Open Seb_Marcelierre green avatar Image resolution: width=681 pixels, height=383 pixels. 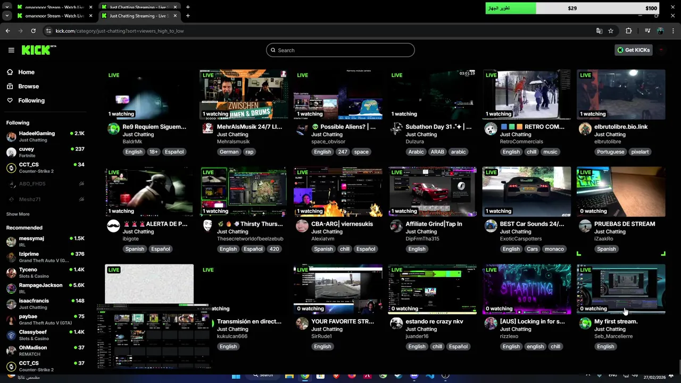pos(585,323)
